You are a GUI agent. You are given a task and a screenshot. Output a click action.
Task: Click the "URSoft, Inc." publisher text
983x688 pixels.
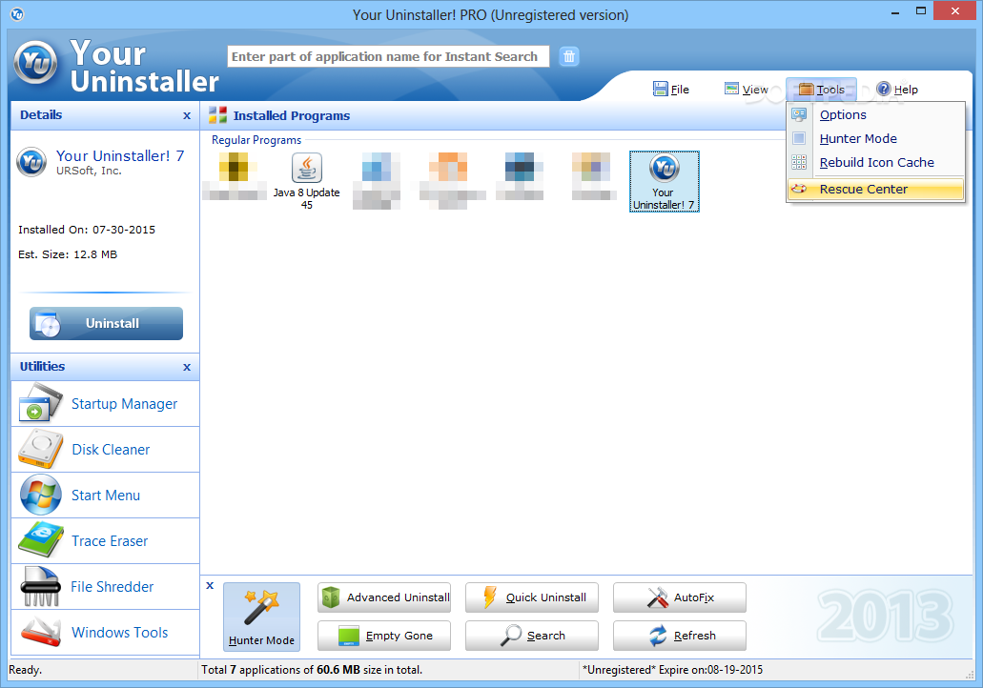pyautogui.click(x=89, y=171)
